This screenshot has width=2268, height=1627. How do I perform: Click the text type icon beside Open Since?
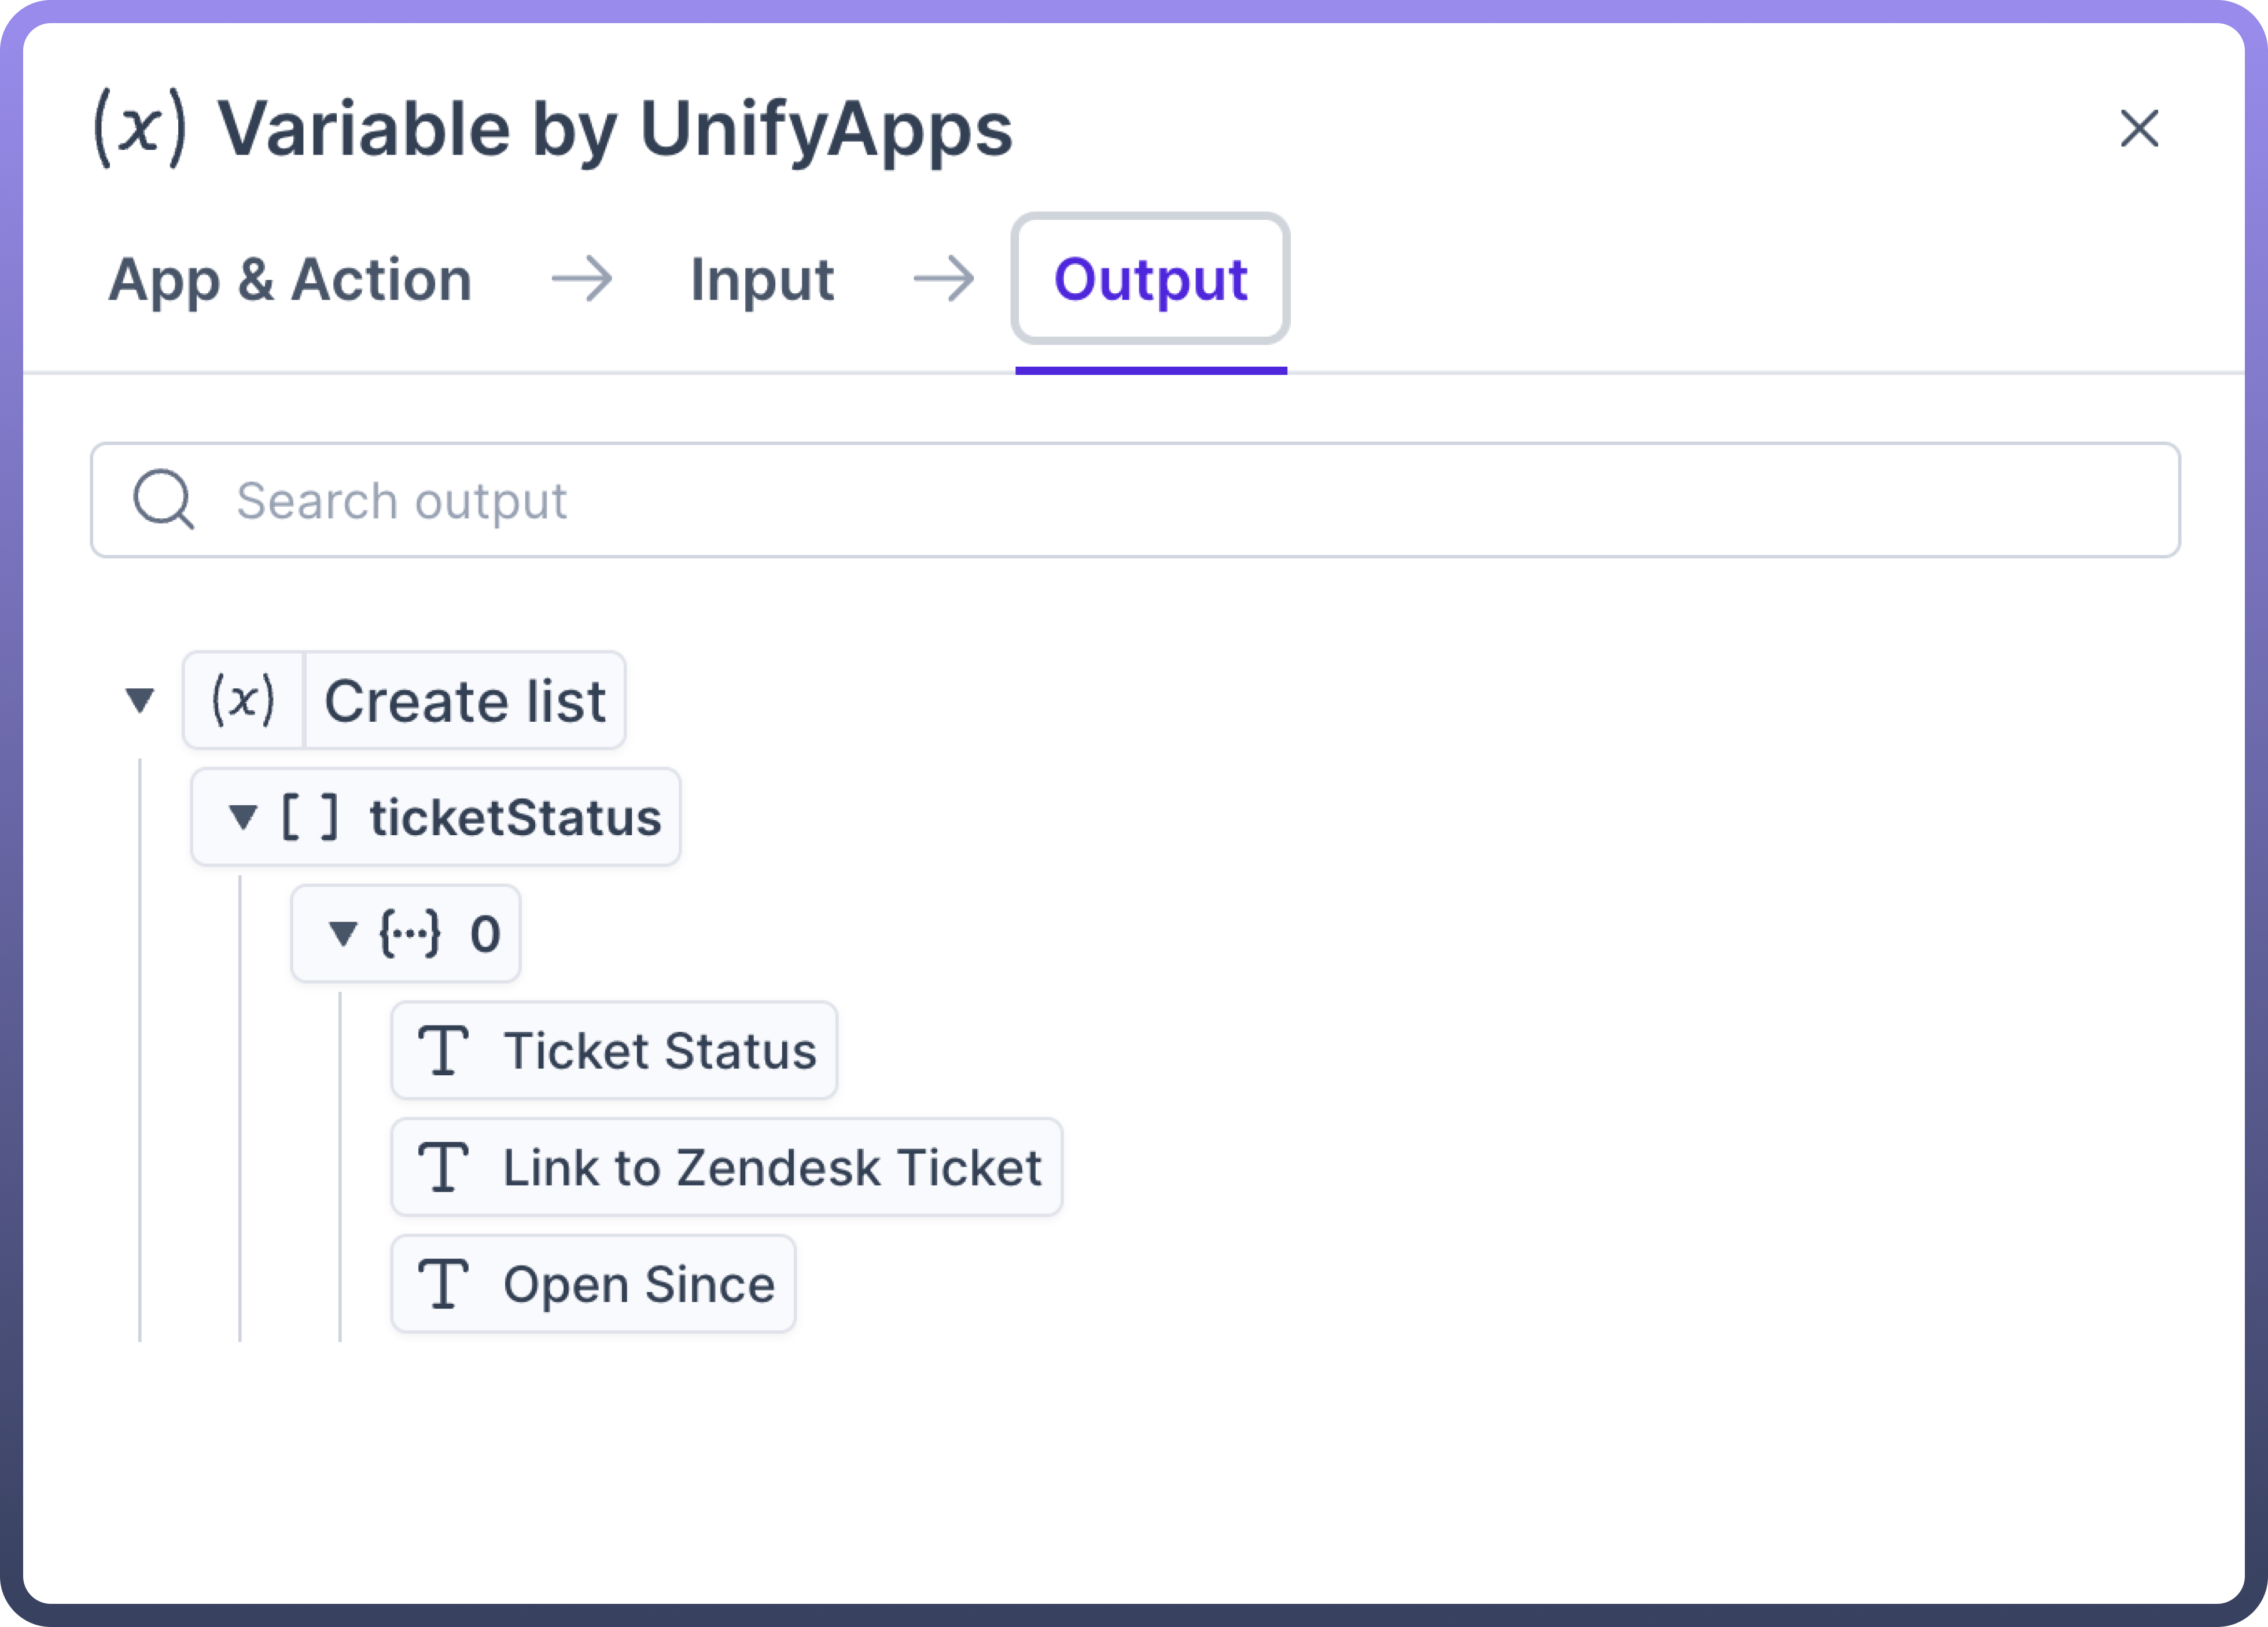(443, 1284)
